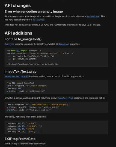Follow the FontFile class link
Screen dimensions: 116x147
(9, 44)
